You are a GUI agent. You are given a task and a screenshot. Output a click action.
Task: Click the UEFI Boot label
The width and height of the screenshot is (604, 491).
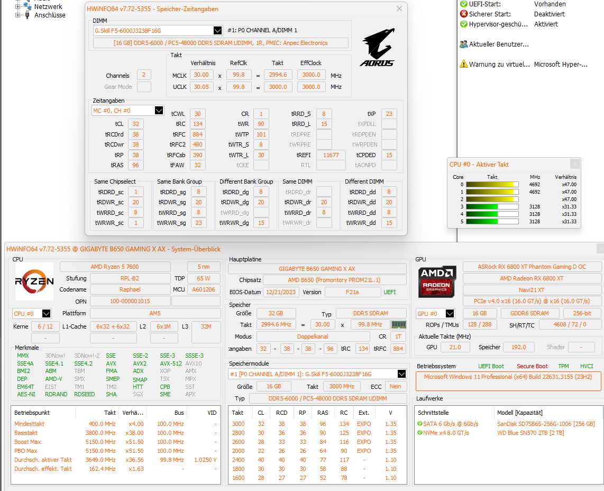click(x=491, y=366)
